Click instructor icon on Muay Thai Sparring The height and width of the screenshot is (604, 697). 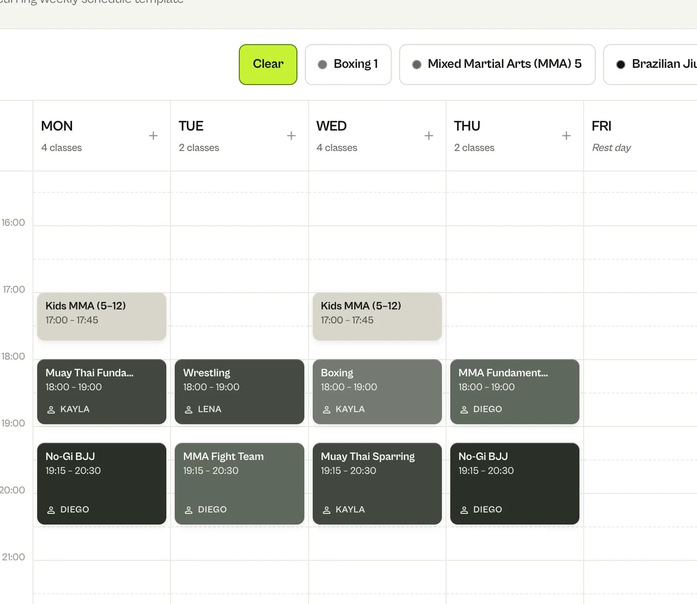point(327,510)
